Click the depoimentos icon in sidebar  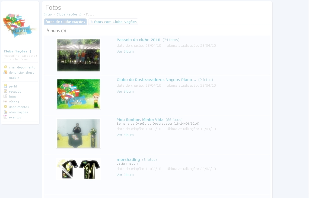[5, 107]
